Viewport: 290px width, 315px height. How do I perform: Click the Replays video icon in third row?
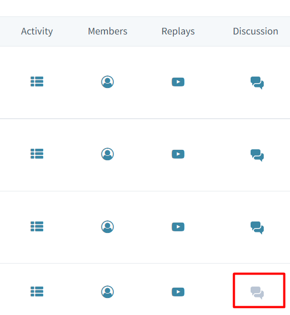178,227
